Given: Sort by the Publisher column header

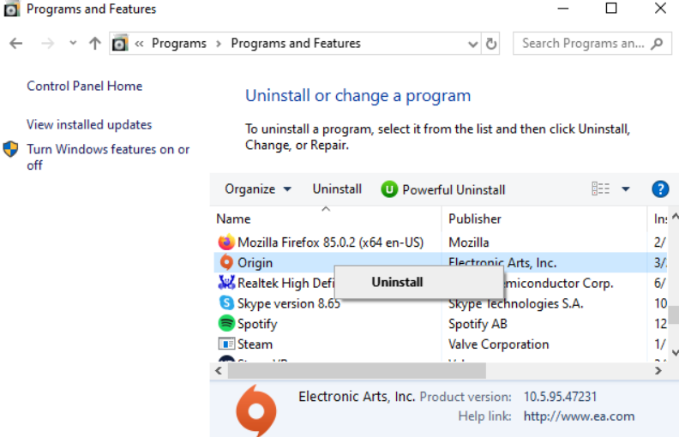Looking at the screenshot, I should [x=475, y=219].
